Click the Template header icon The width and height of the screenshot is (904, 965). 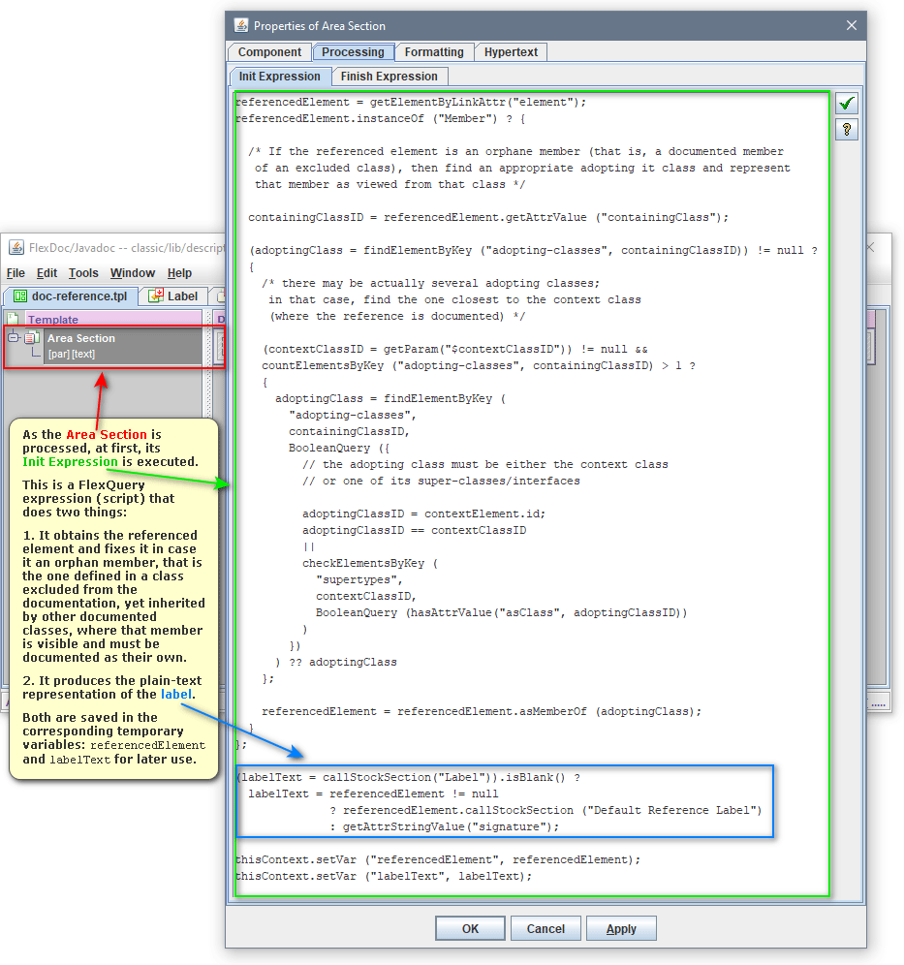(x=14, y=319)
